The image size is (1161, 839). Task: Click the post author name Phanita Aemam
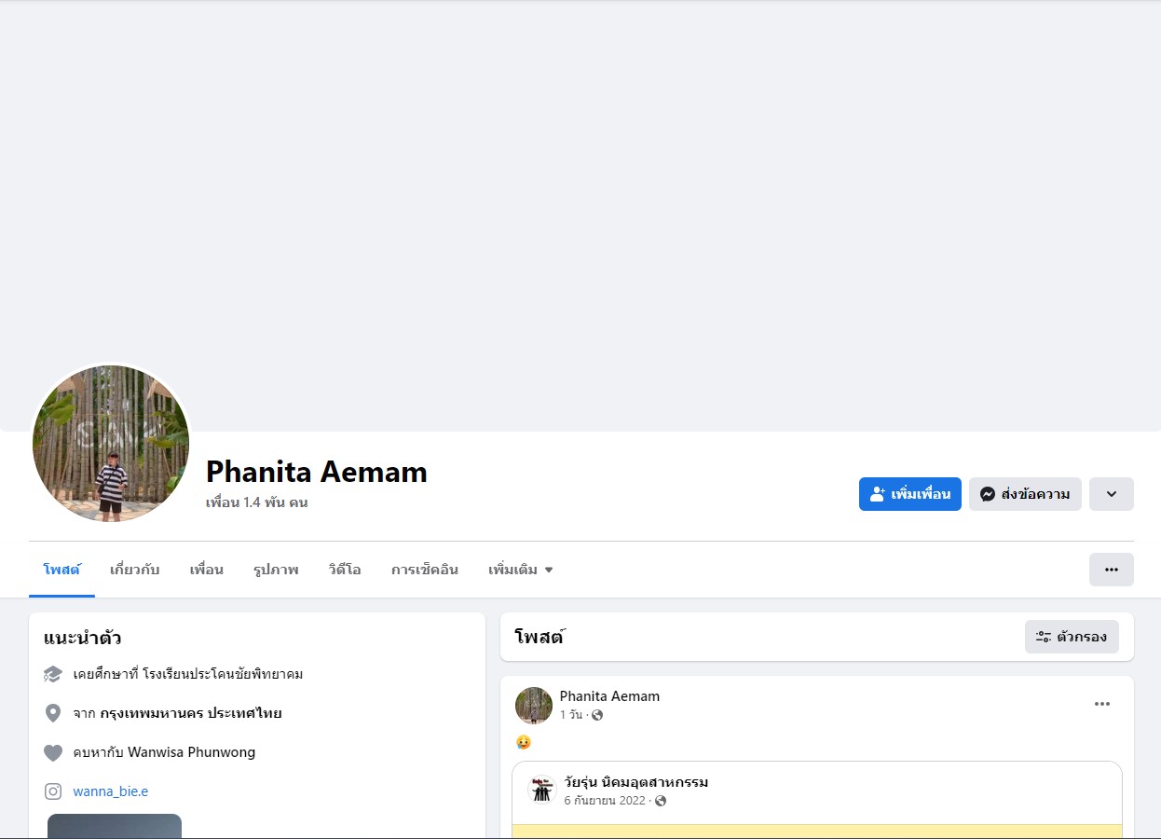[609, 696]
